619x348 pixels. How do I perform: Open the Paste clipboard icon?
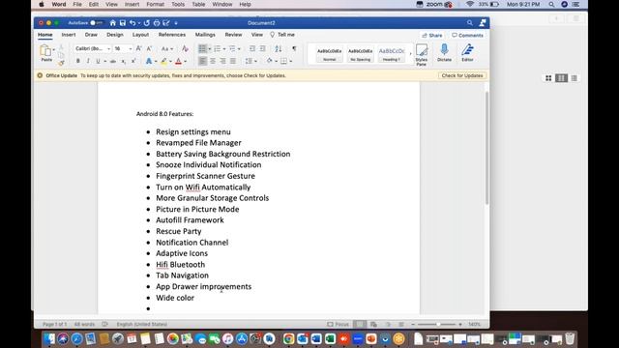point(45,51)
